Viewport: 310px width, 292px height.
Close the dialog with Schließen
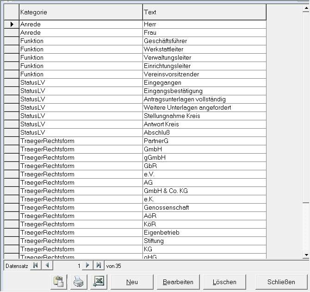click(x=281, y=282)
